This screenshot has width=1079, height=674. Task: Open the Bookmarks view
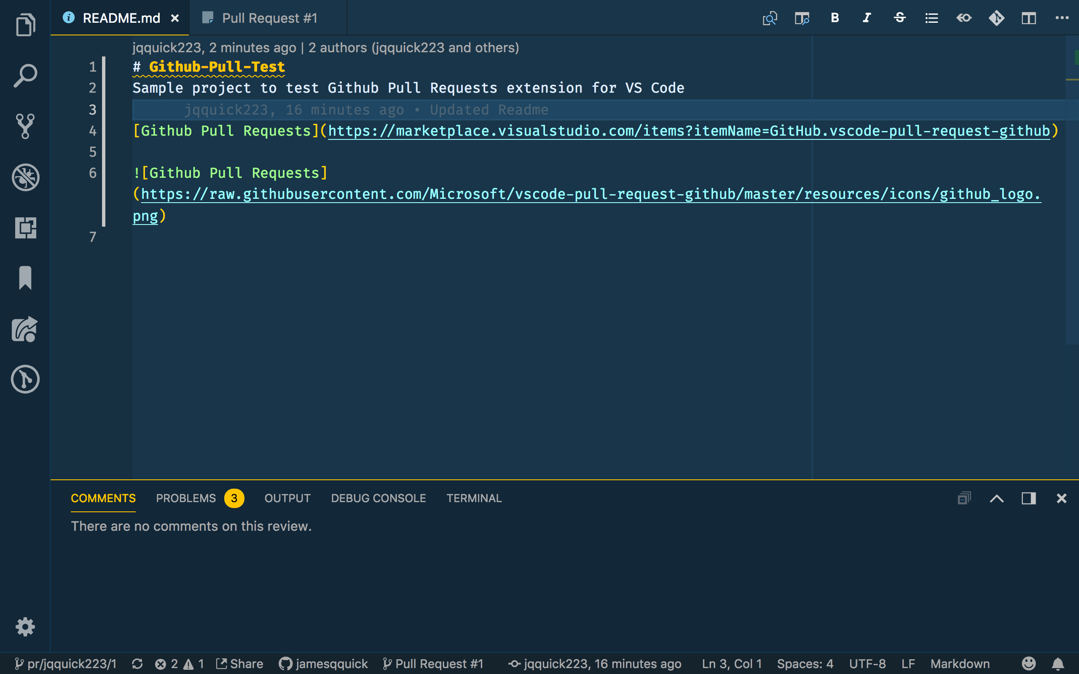click(x=25, y=278)
